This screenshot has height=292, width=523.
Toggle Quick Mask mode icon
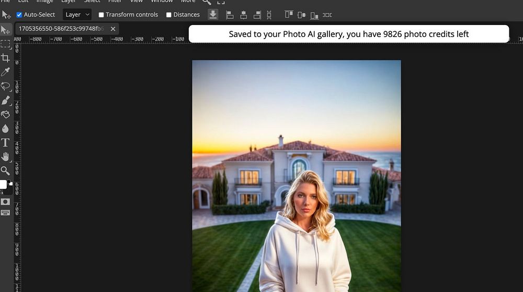[x=5, y=202]
